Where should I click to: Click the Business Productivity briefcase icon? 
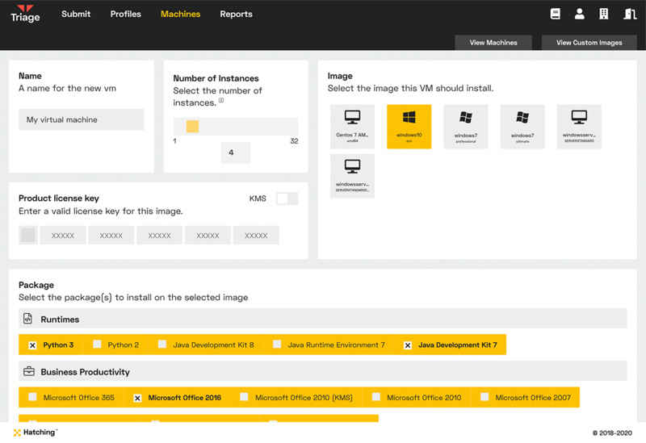29,371
